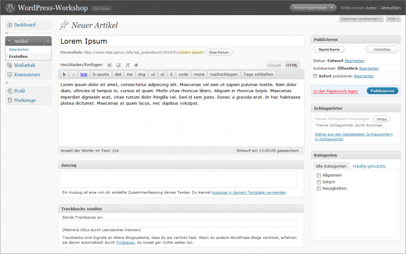This screenshot has width=406, height=254.
Task: Click the add audio music-note icon
Action: 127,65
